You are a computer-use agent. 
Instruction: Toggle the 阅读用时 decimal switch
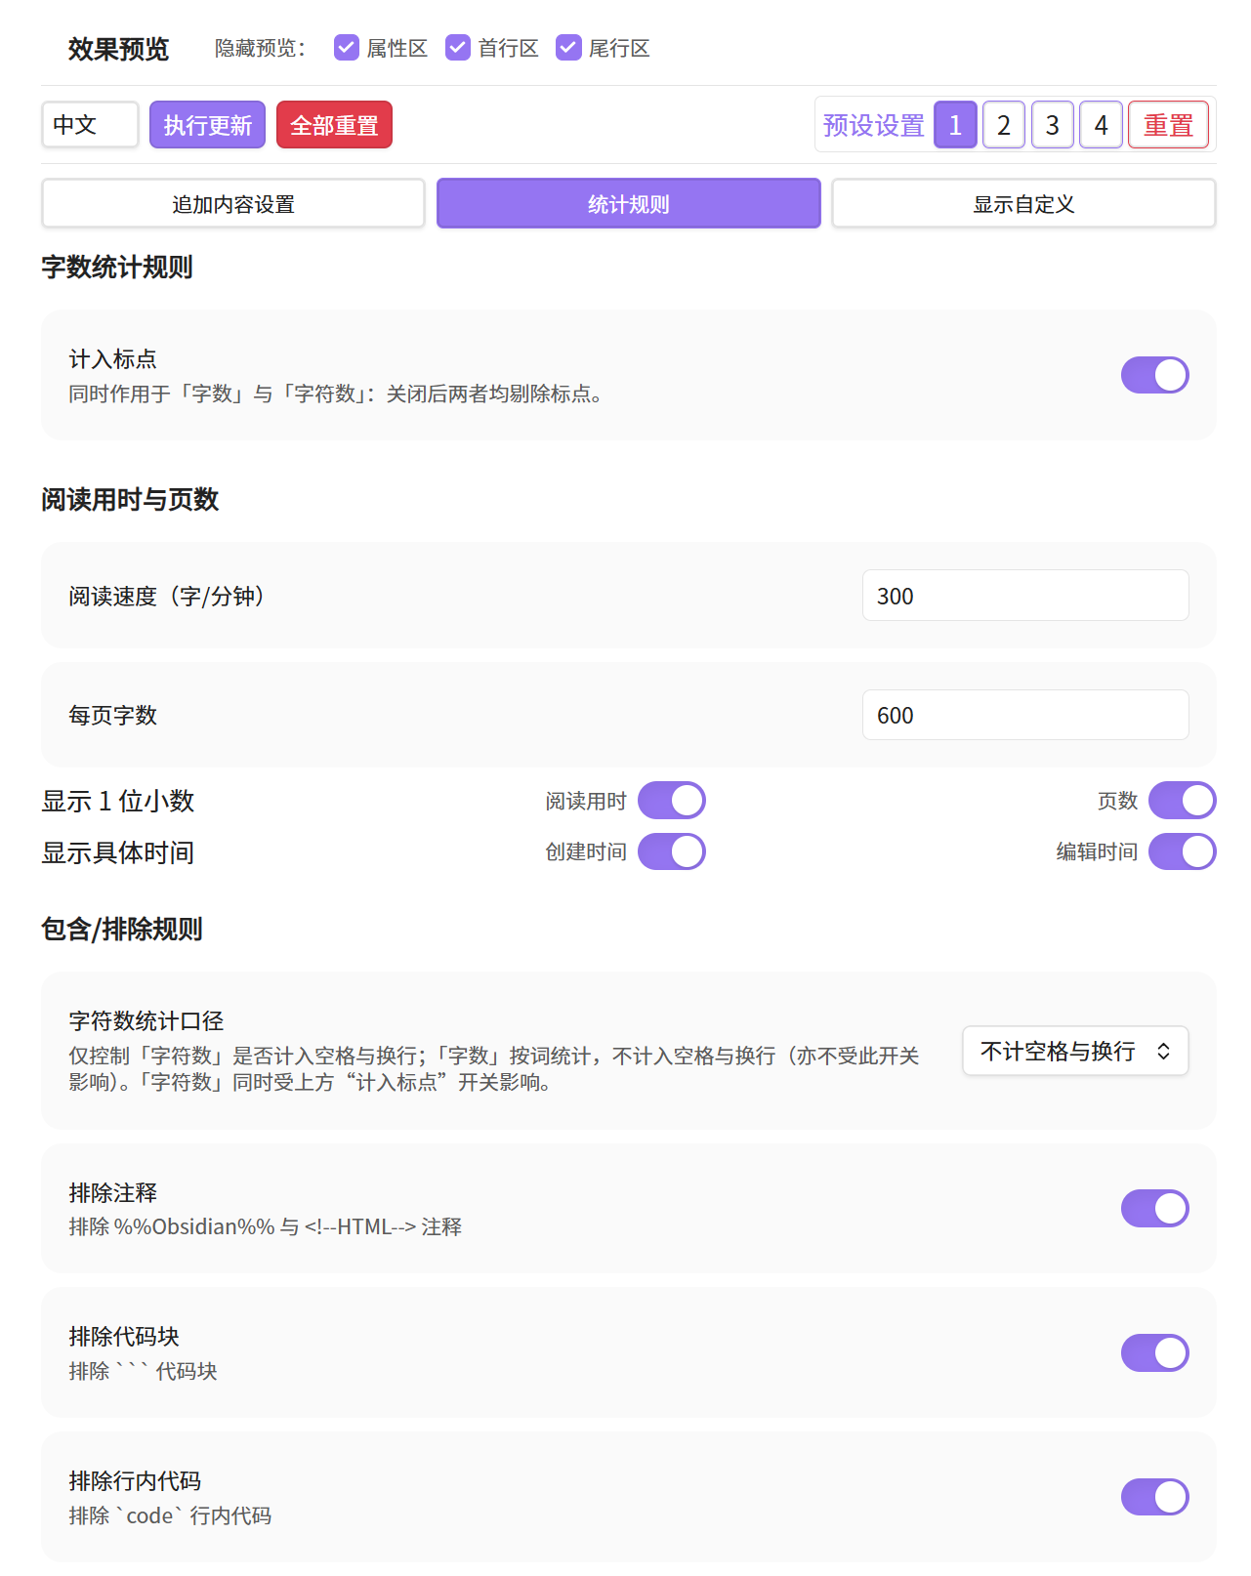(x=672, y=801)
